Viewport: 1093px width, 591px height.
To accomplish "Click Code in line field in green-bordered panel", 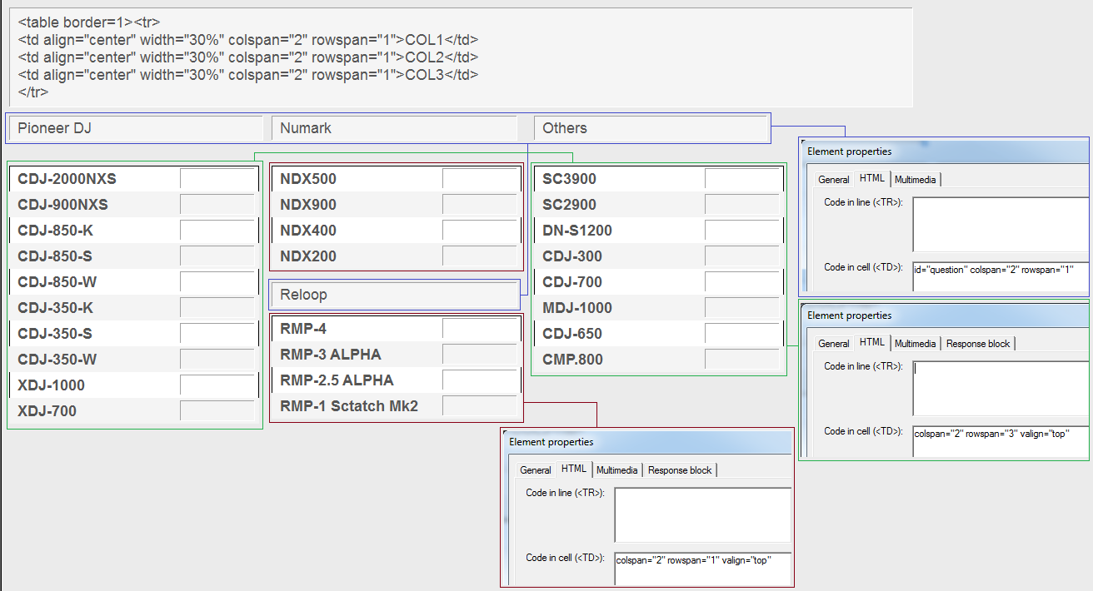I will 1001,389.
